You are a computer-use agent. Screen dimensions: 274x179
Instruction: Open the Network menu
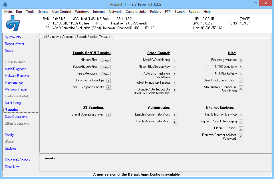[115, 11]
